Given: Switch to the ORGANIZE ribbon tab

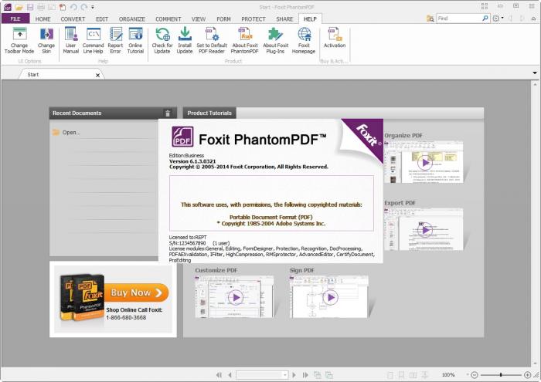Looking at the screenshot, I should point(132,19).
